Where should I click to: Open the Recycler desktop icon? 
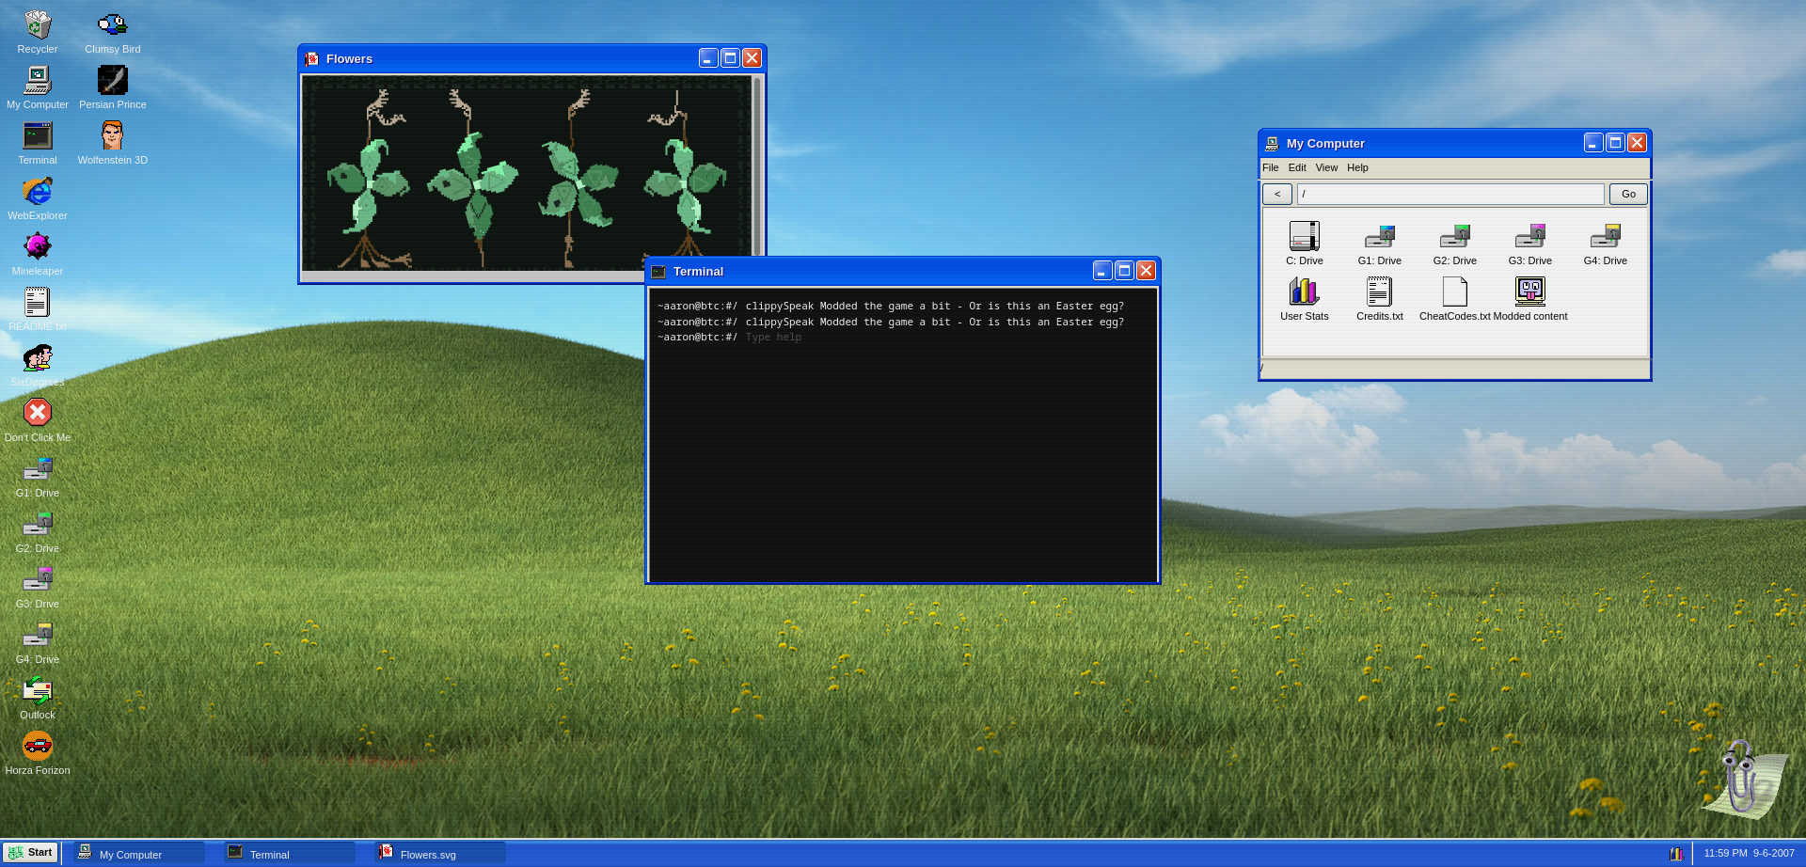pyautogui.click(x=38, y=32)
